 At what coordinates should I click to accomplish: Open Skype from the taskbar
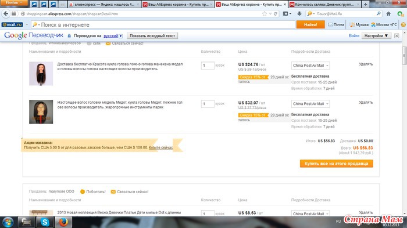point(45,222)
